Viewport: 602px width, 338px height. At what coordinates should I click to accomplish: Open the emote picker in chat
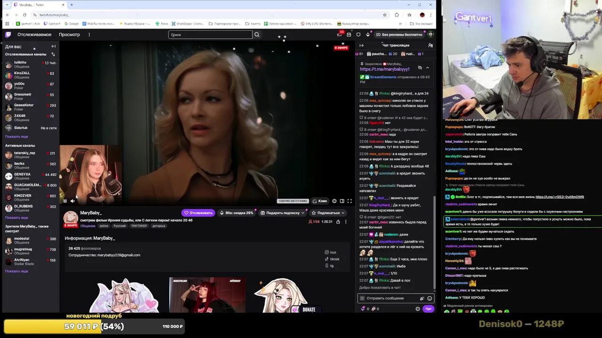pos(429,298)
